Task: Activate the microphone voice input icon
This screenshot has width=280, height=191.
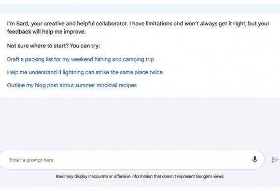Action: 255,160
